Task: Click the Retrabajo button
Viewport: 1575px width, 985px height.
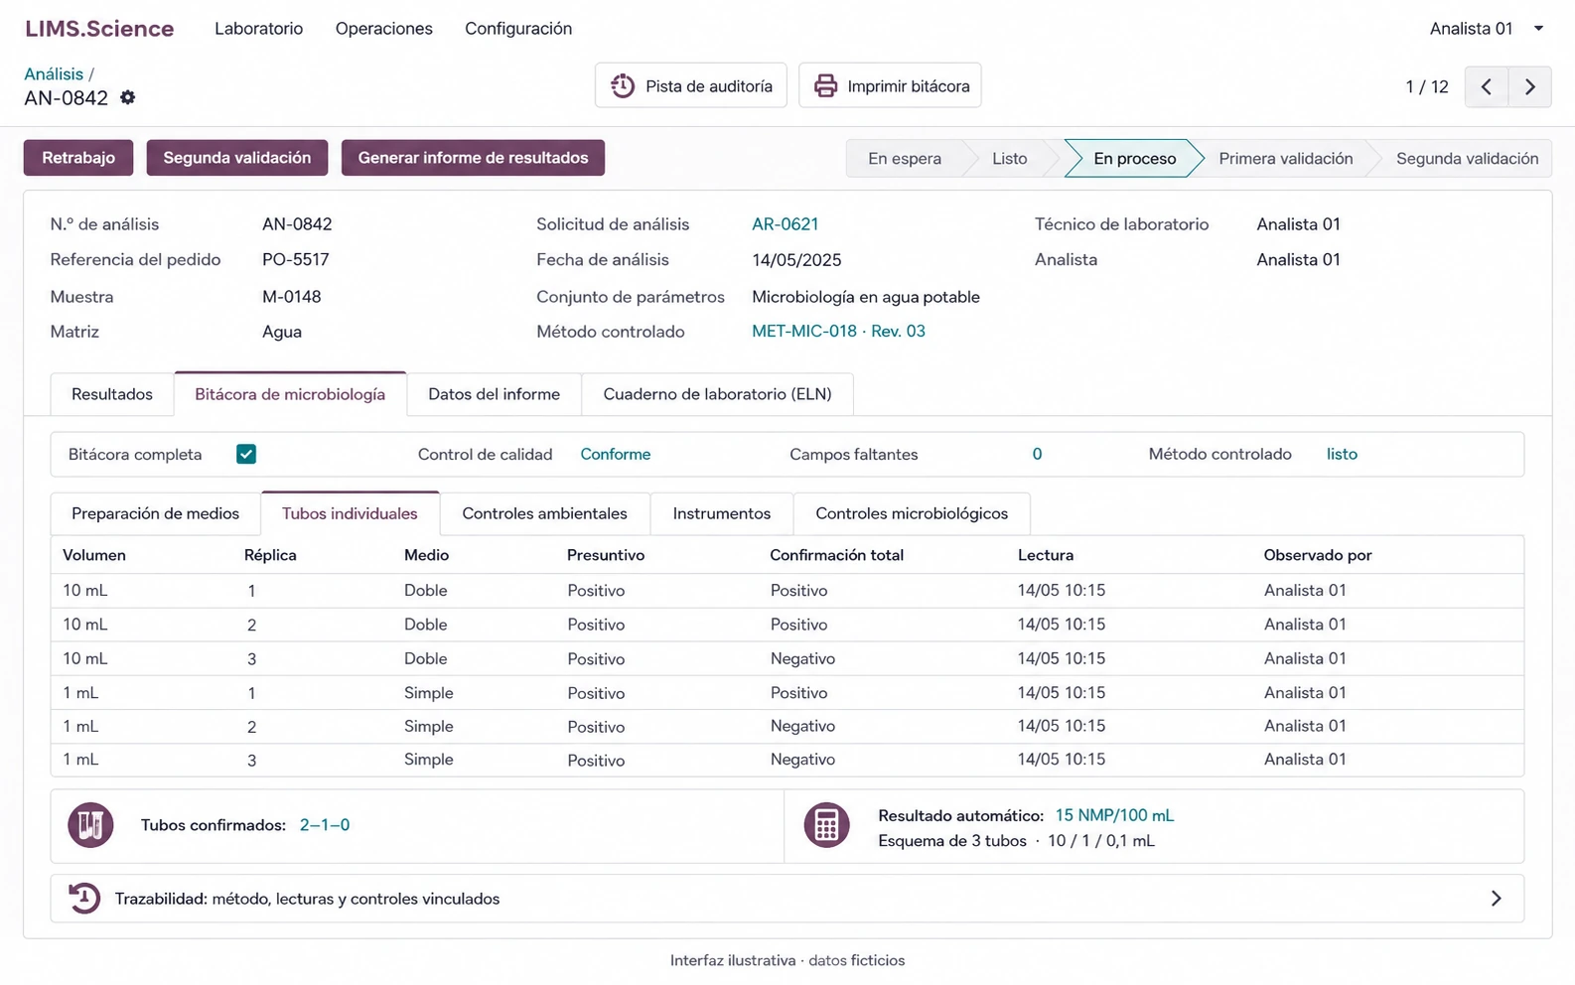Action: [78, 158]
